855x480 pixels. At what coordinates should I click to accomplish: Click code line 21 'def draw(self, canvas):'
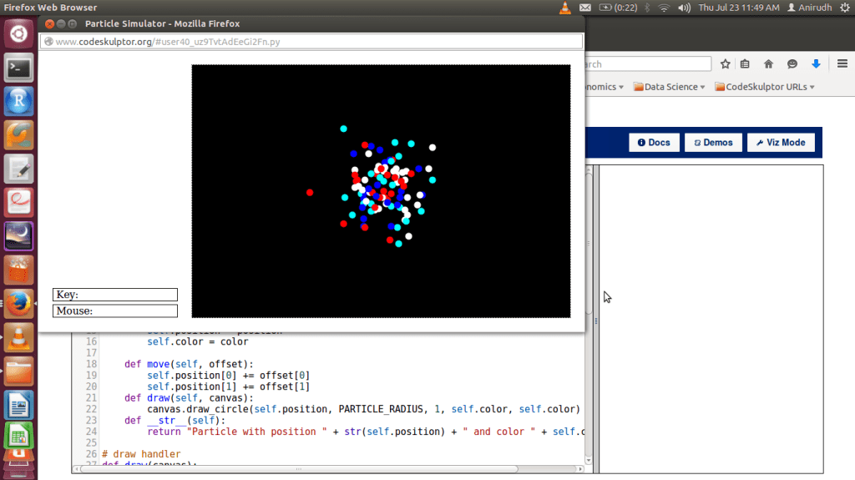pos(189,398)
